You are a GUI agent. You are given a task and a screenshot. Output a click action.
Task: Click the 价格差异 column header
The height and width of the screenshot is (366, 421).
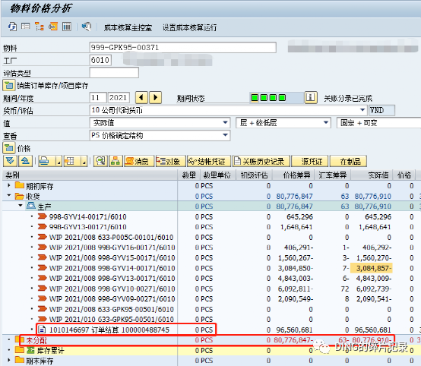[294, 175]
